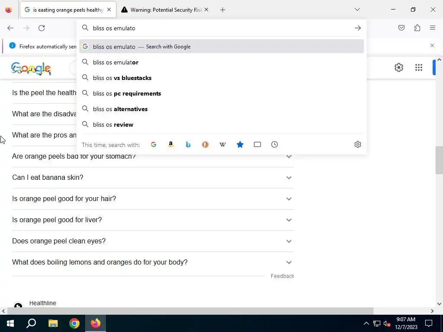Open the "What are the pros an" question
Screen dimensions: 443x332
(x=44, y=135)
